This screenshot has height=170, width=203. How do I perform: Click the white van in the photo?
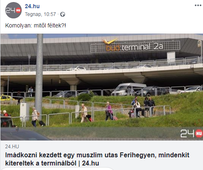pos(128,89)
